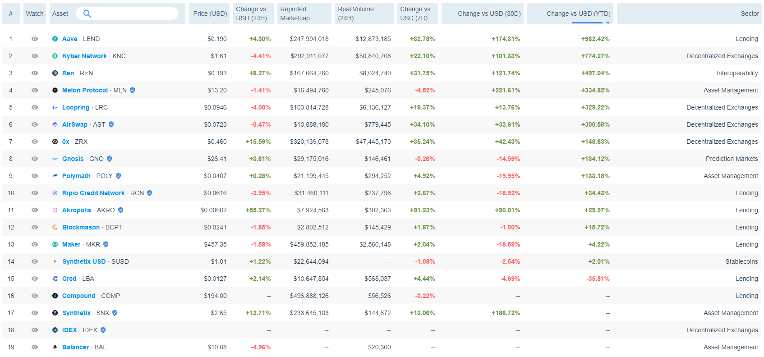764x357 pixels.
Task: Open the Ripio Credit Network link
Action: click(93, 193)
